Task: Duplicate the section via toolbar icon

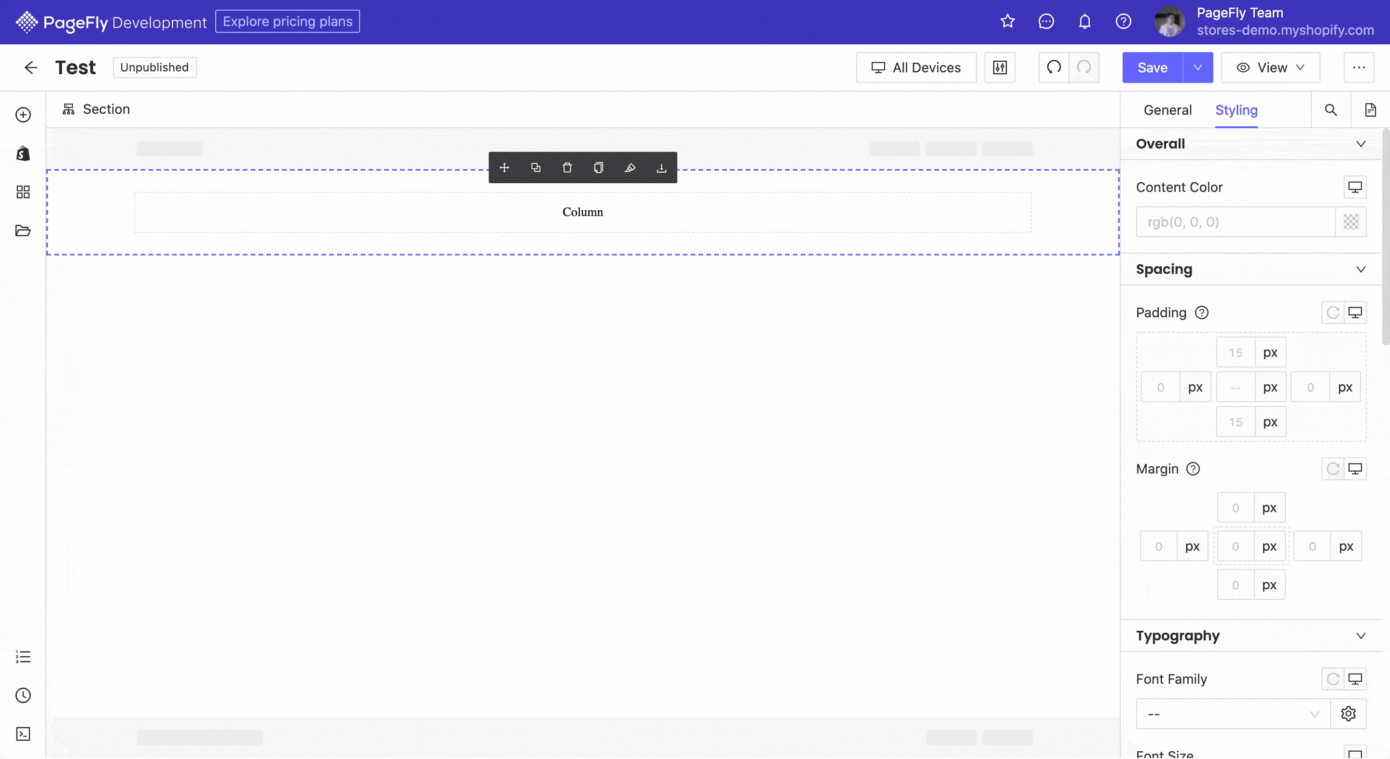Action: coord(536,168)
